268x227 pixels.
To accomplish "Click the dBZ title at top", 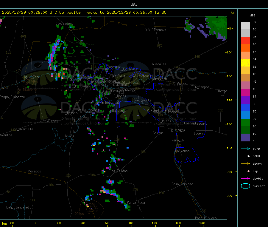I will pos(134,4).
